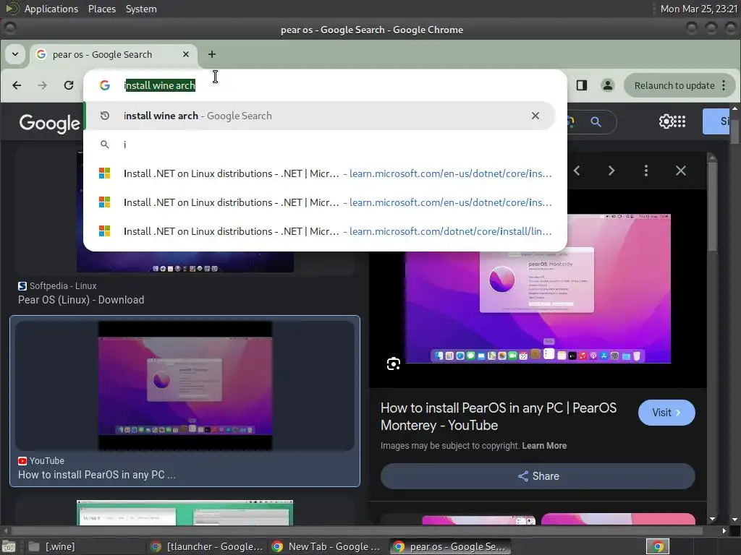The width and height of the screenshot is (741, 555).
Task: Click the Learn More copyright link
Action: pos(544,445)
